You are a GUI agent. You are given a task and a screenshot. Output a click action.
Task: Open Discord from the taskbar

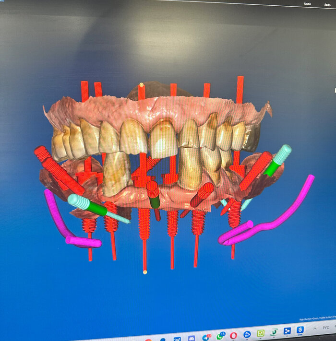[192, 338]
